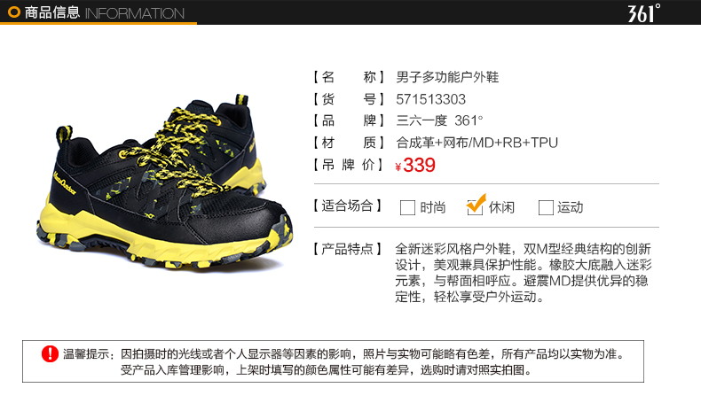Toggle the 休闲 checkbox
Image resolution: width=701 pixels, height=411 pixels.
475,207
